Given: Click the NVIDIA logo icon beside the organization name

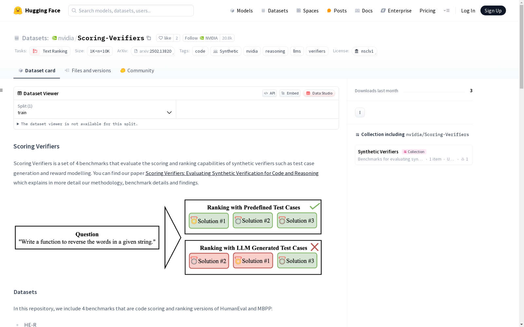Looking at the screenshot, I should [54, 38].
